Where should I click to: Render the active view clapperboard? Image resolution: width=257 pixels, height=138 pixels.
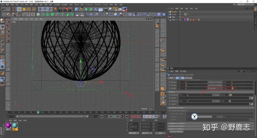[x=60, y=9]
